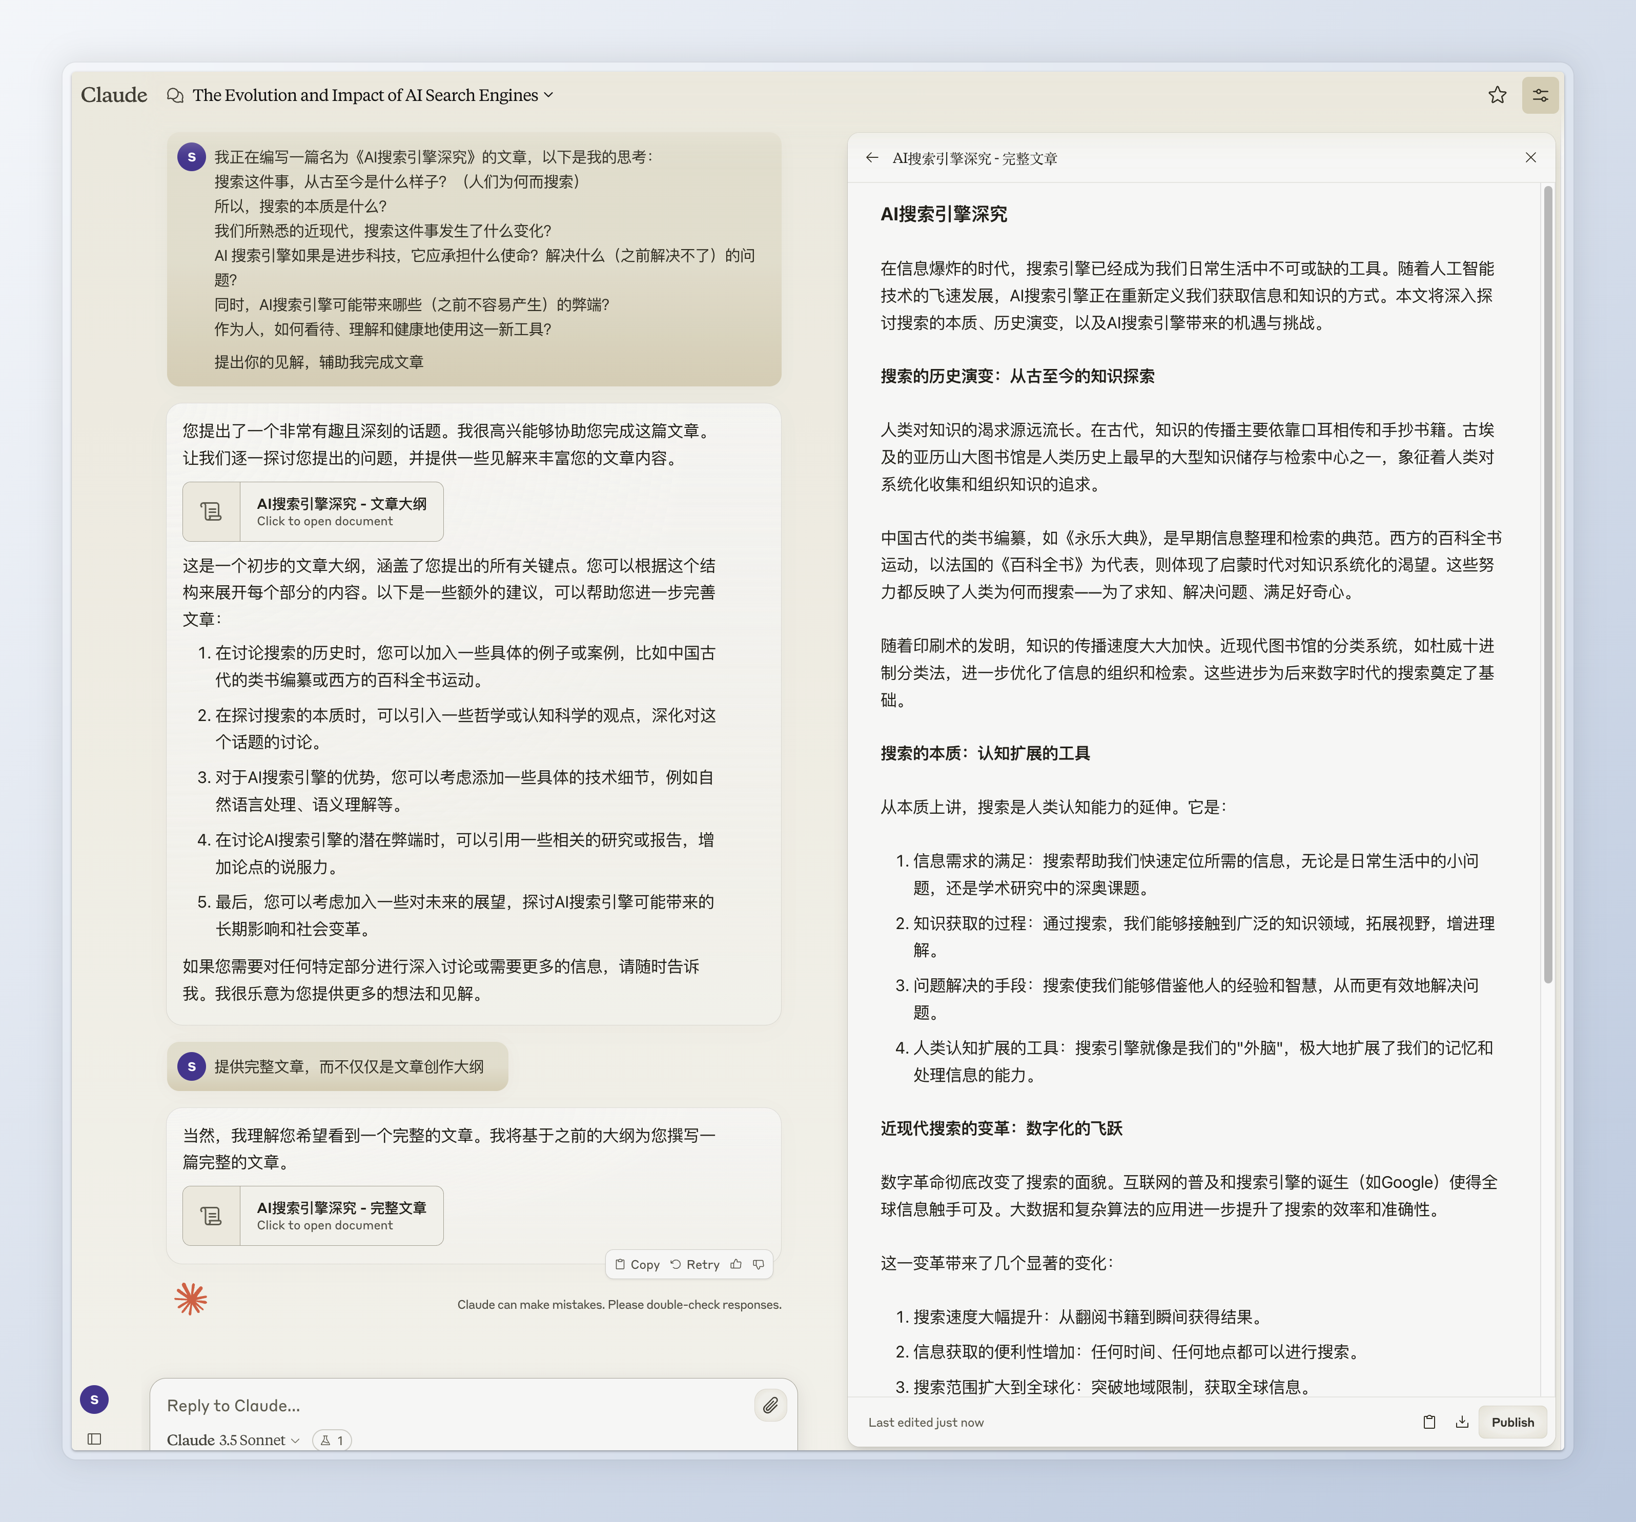The width and height of the screenshot is (1636, 1522).
Task: Click the artifact panel vertical scrollbar
Action: click(x=1548, y=584)
